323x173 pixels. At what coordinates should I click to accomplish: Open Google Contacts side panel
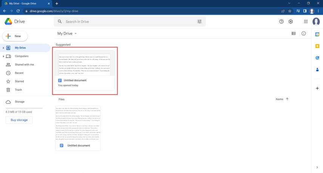[x=317, y=70]
